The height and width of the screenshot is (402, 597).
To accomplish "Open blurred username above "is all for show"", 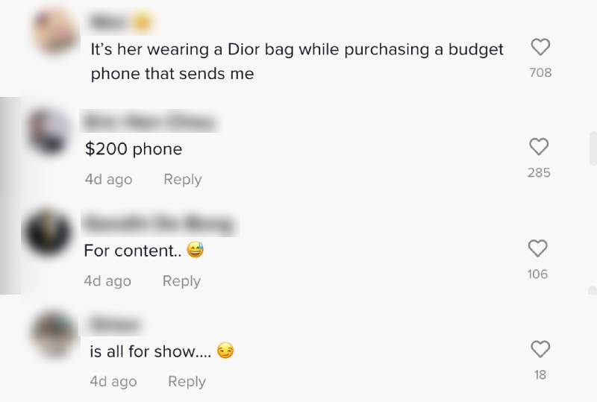I will pyautogui.click(x=114, y=324).
